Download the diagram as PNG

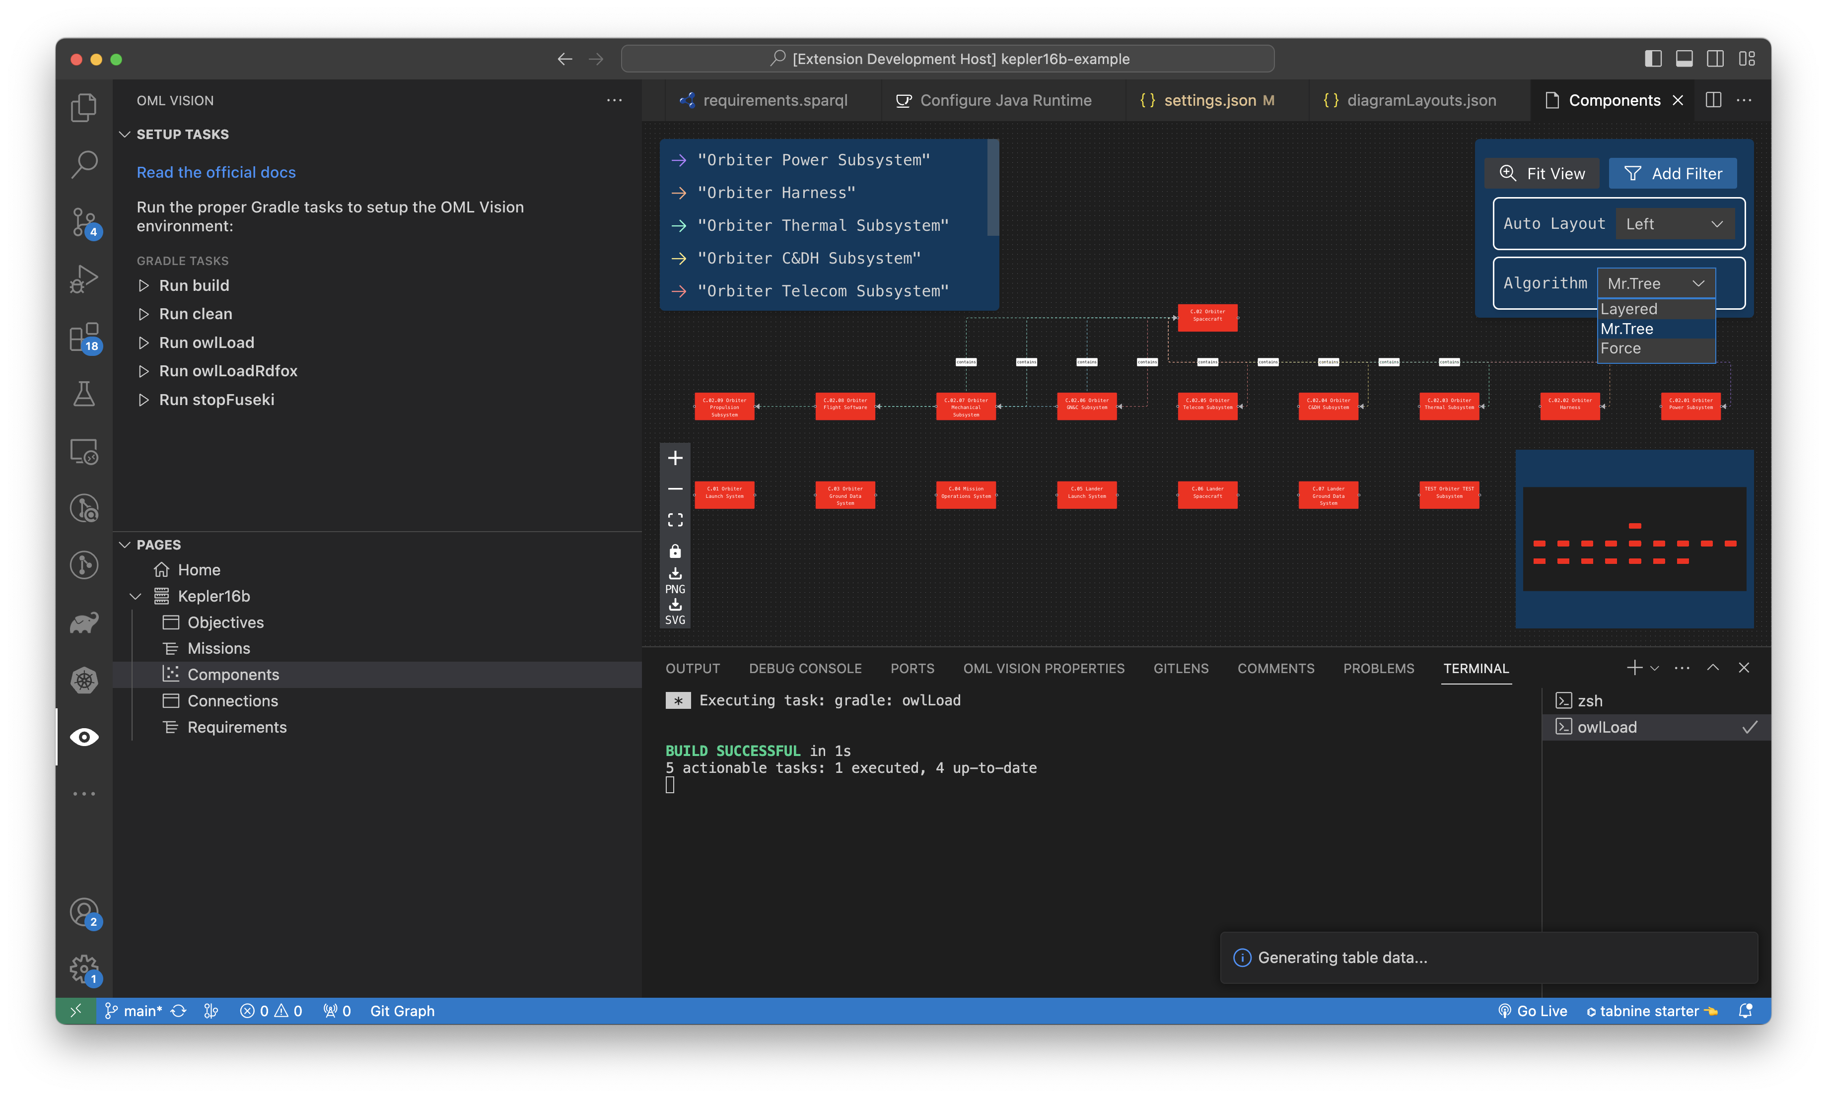(x=675, y=581)
